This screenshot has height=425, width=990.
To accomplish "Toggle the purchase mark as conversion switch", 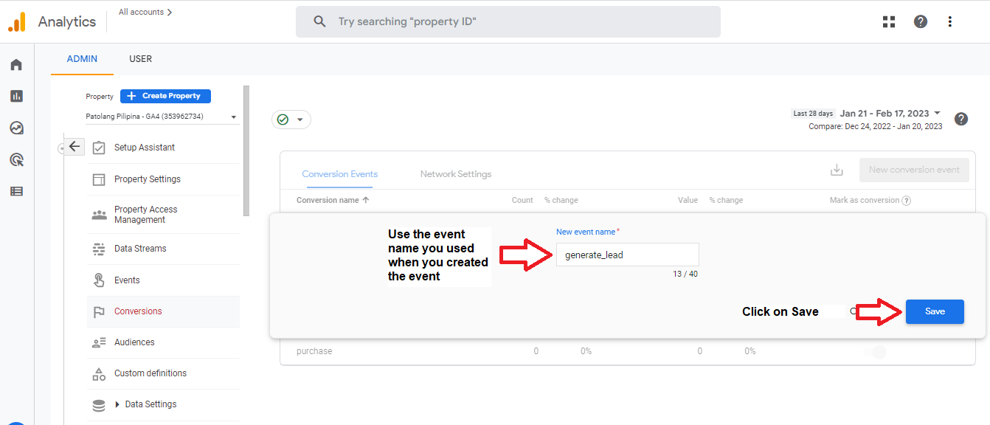I will tap(874, 352).
